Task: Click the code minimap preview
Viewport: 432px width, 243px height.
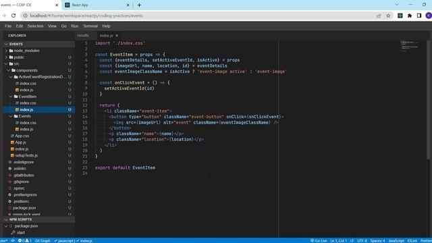Action: [410, 46]
